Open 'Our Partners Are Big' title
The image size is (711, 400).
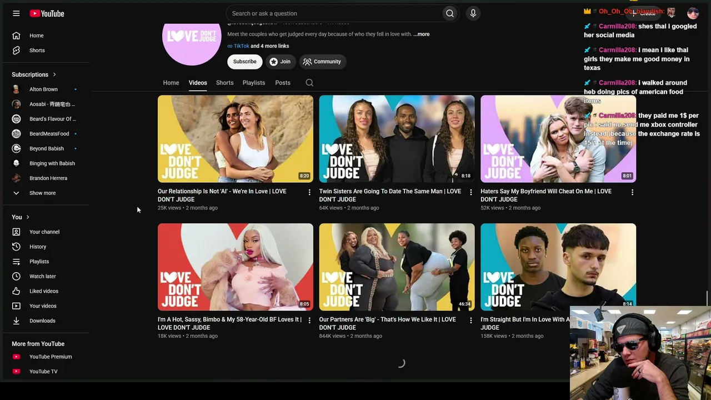[x=387, y=324]
